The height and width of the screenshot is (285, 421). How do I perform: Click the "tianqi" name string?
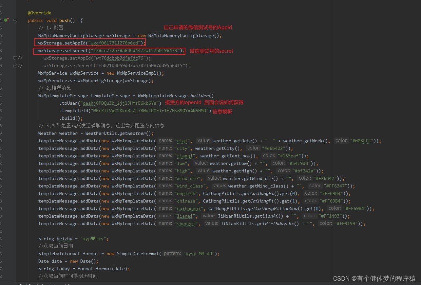[x=185, y=156]
